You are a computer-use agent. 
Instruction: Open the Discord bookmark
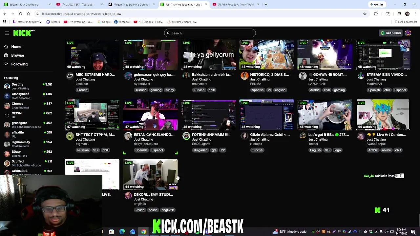pyautogui.click(x=53, y=22)
